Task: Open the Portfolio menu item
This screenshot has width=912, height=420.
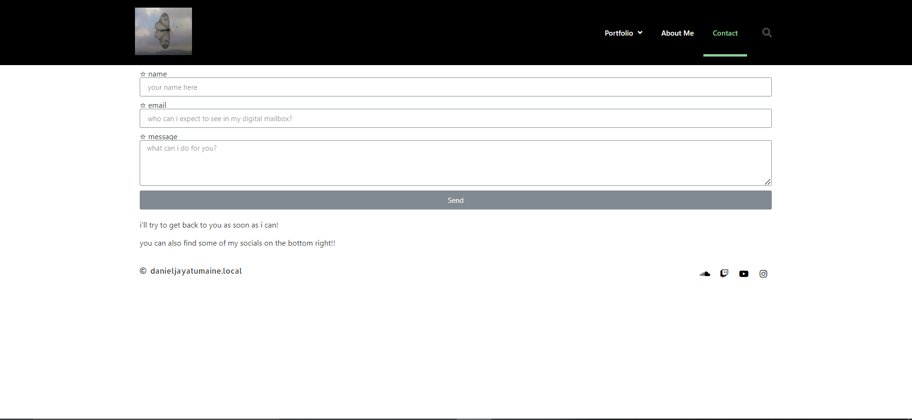Action: [x=618, y=33]
